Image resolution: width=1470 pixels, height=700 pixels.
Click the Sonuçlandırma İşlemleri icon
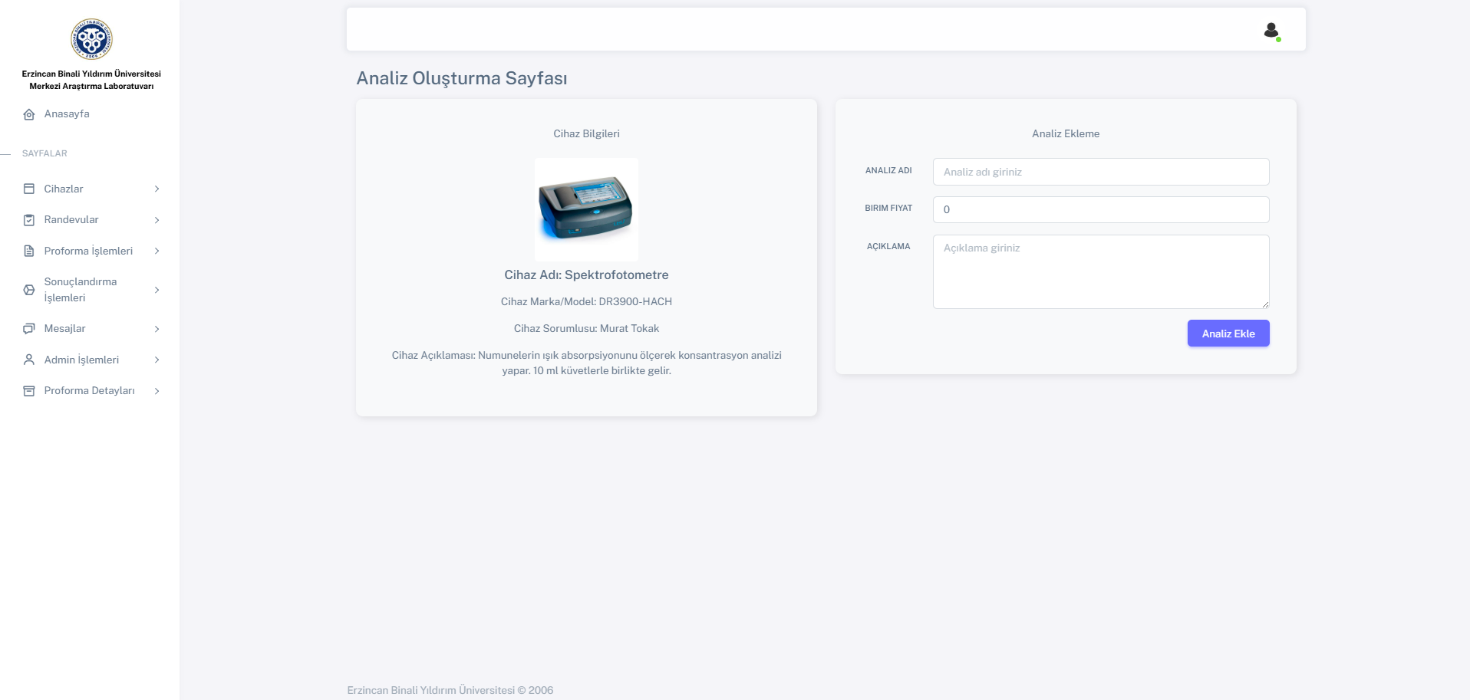pyautogui.click(x=29, y=290)
